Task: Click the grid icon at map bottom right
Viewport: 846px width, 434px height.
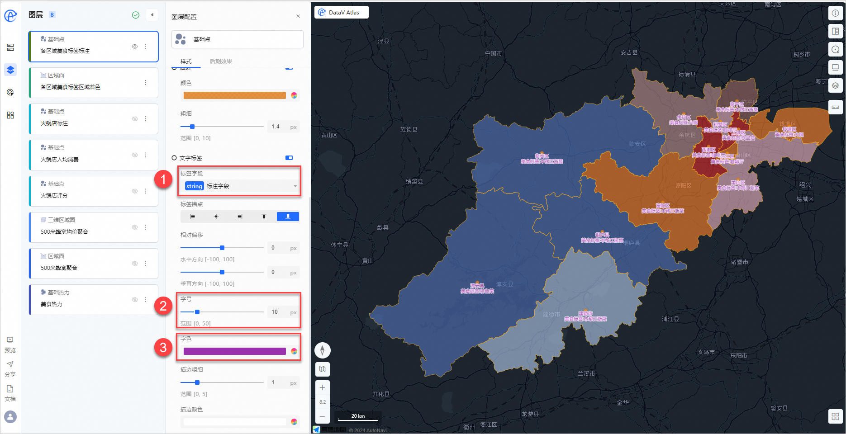Action: 835,416
